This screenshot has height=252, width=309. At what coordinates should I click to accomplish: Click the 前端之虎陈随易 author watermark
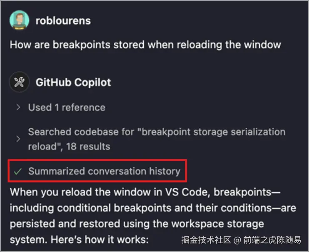click(272, 240)
